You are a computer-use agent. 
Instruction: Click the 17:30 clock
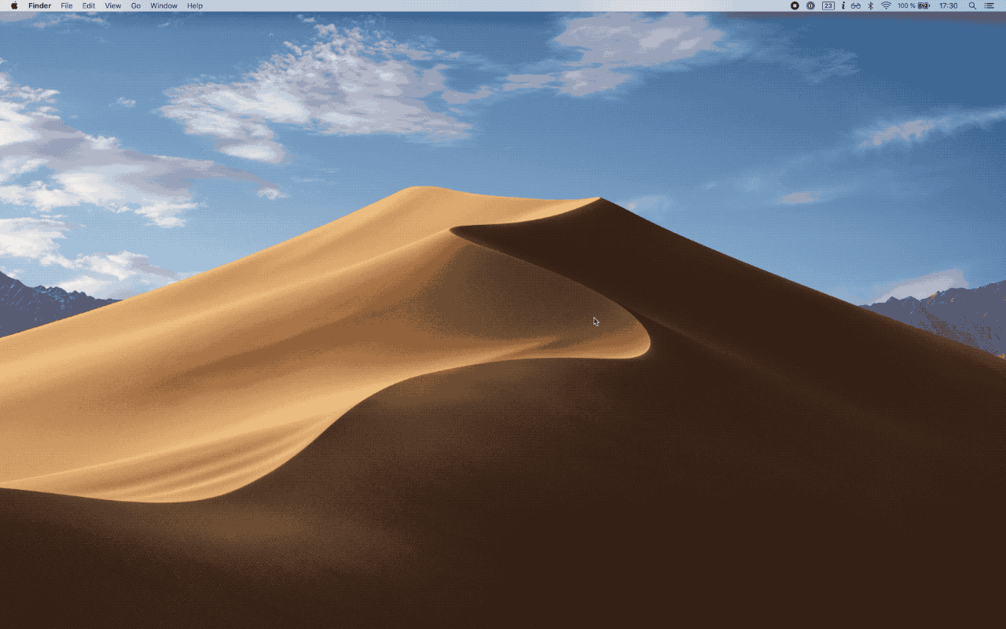pyautogui.click(x=949, y=6)
